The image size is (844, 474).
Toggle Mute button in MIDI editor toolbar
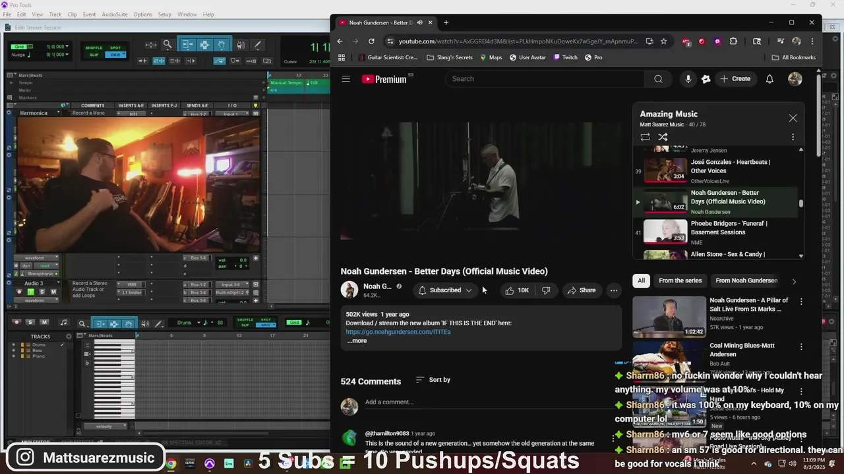coord(44,323)
